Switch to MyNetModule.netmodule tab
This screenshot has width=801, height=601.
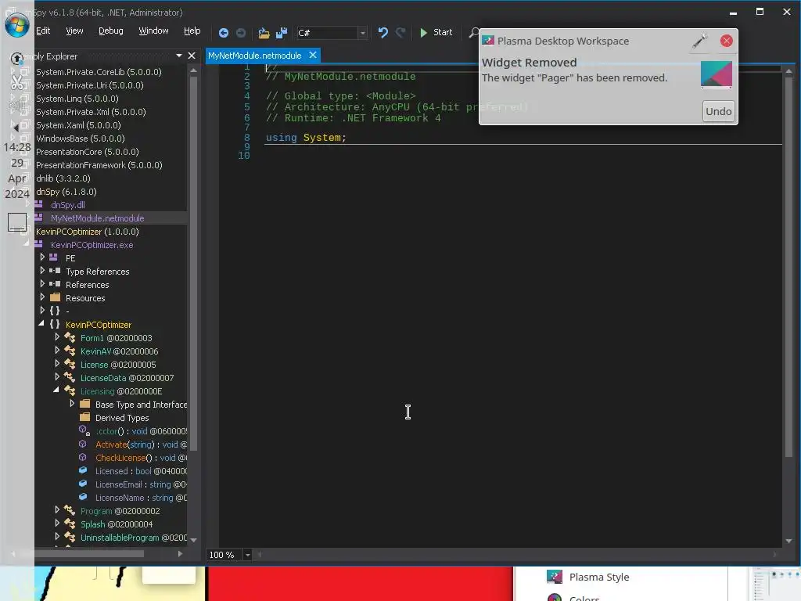(x=254, y=56)
